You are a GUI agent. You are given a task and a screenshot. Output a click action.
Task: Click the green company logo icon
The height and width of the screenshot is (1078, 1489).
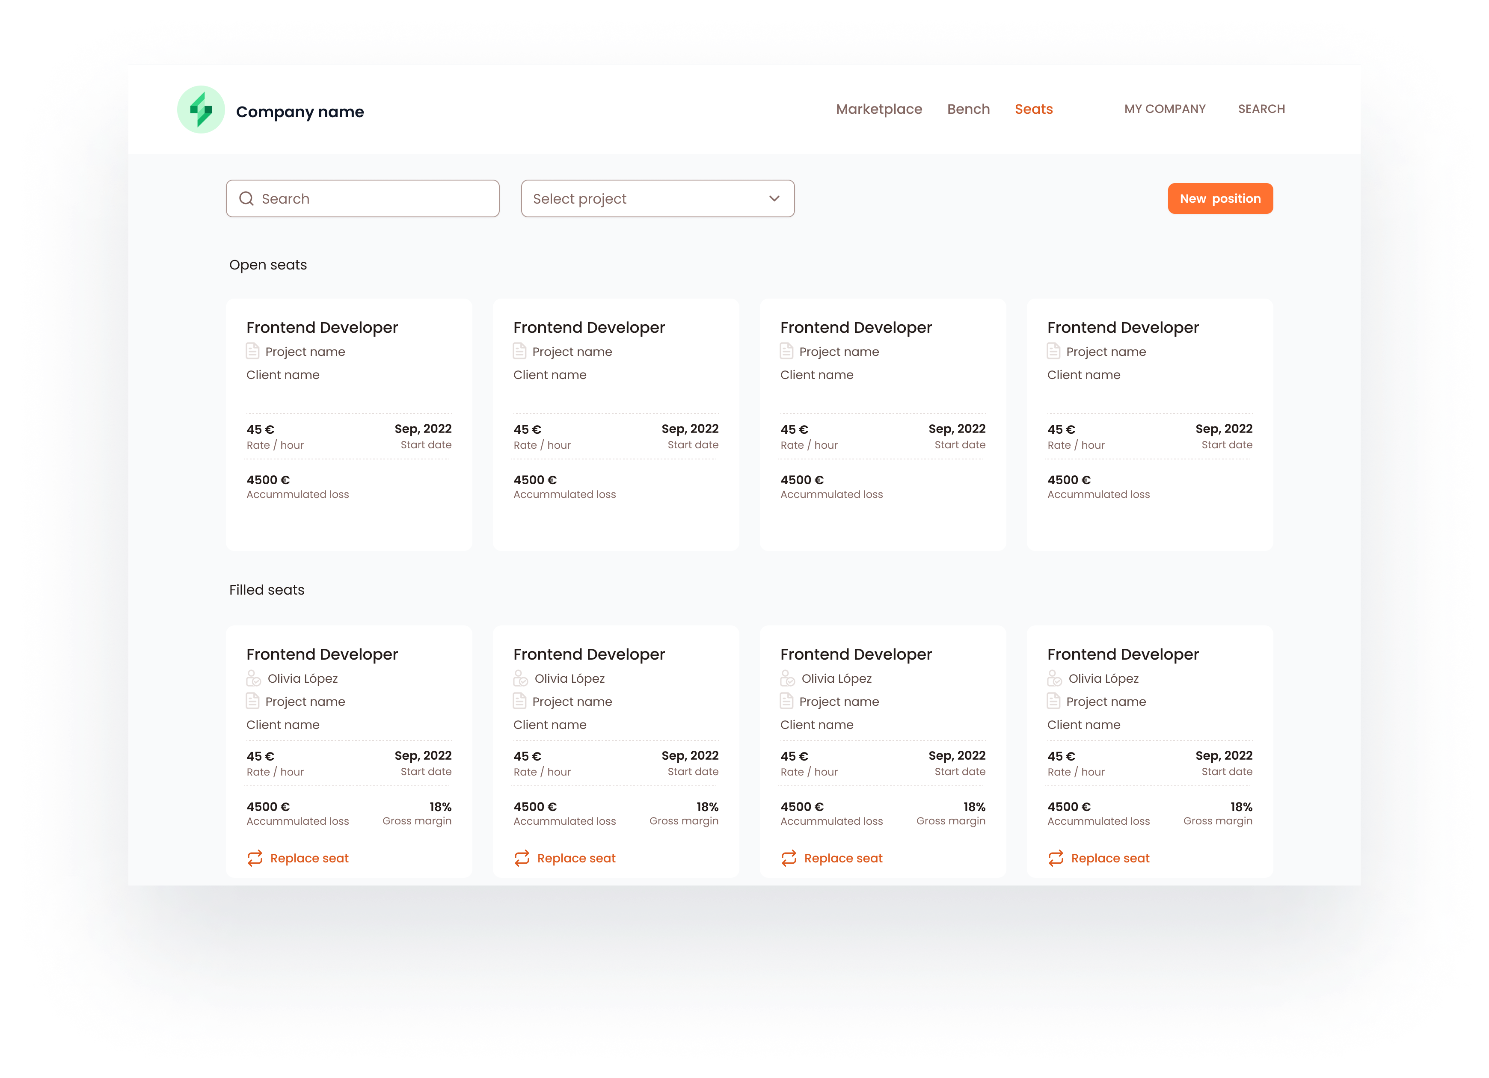[201, 110]
